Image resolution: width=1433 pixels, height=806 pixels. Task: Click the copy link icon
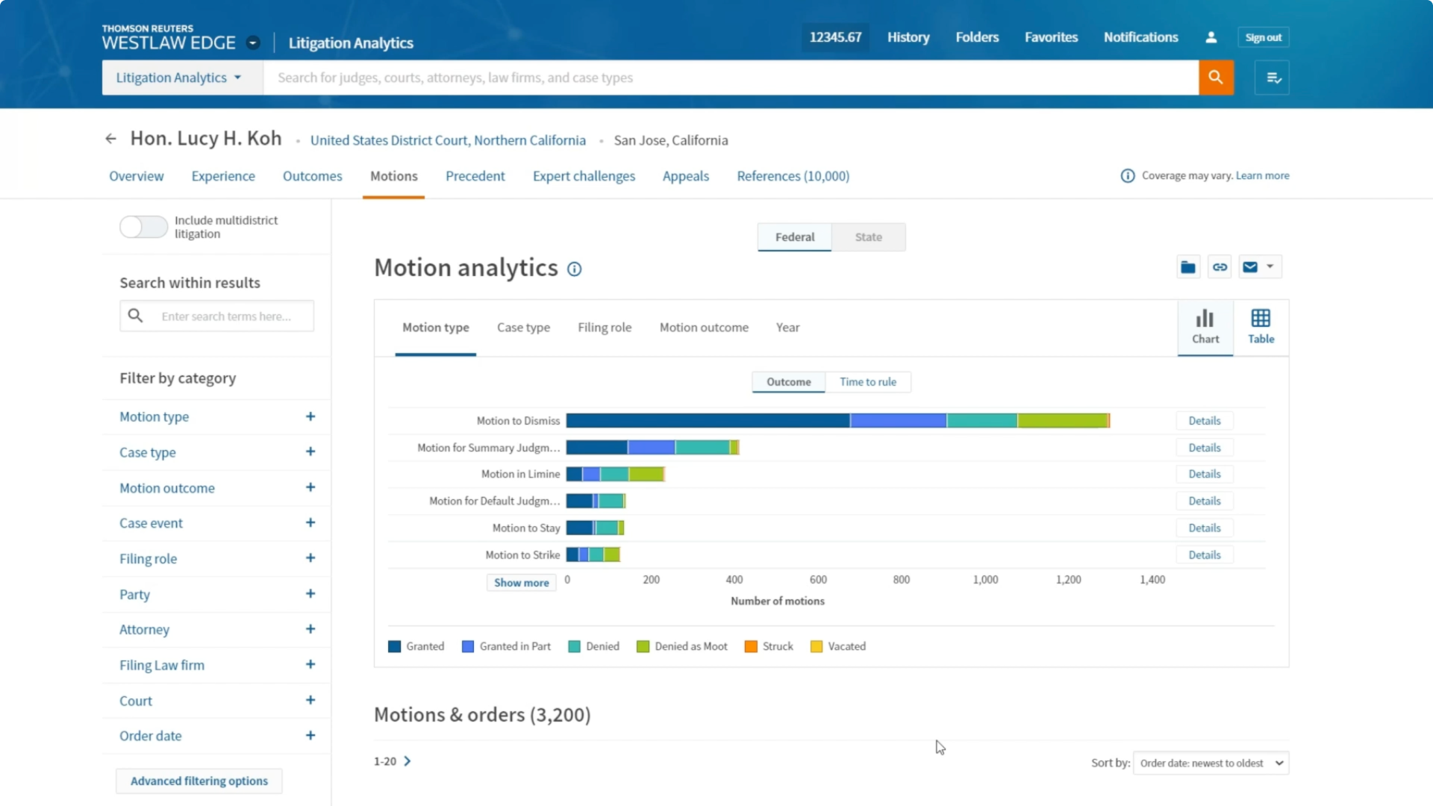pos(1220,267)
